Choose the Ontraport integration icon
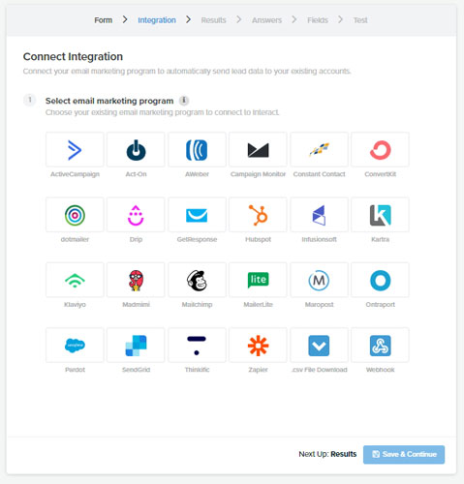 coord(380,280)
